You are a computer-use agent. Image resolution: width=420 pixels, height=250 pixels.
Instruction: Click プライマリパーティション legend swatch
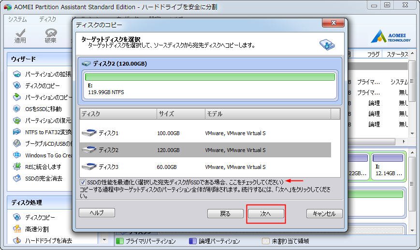[x=119, y=241]
